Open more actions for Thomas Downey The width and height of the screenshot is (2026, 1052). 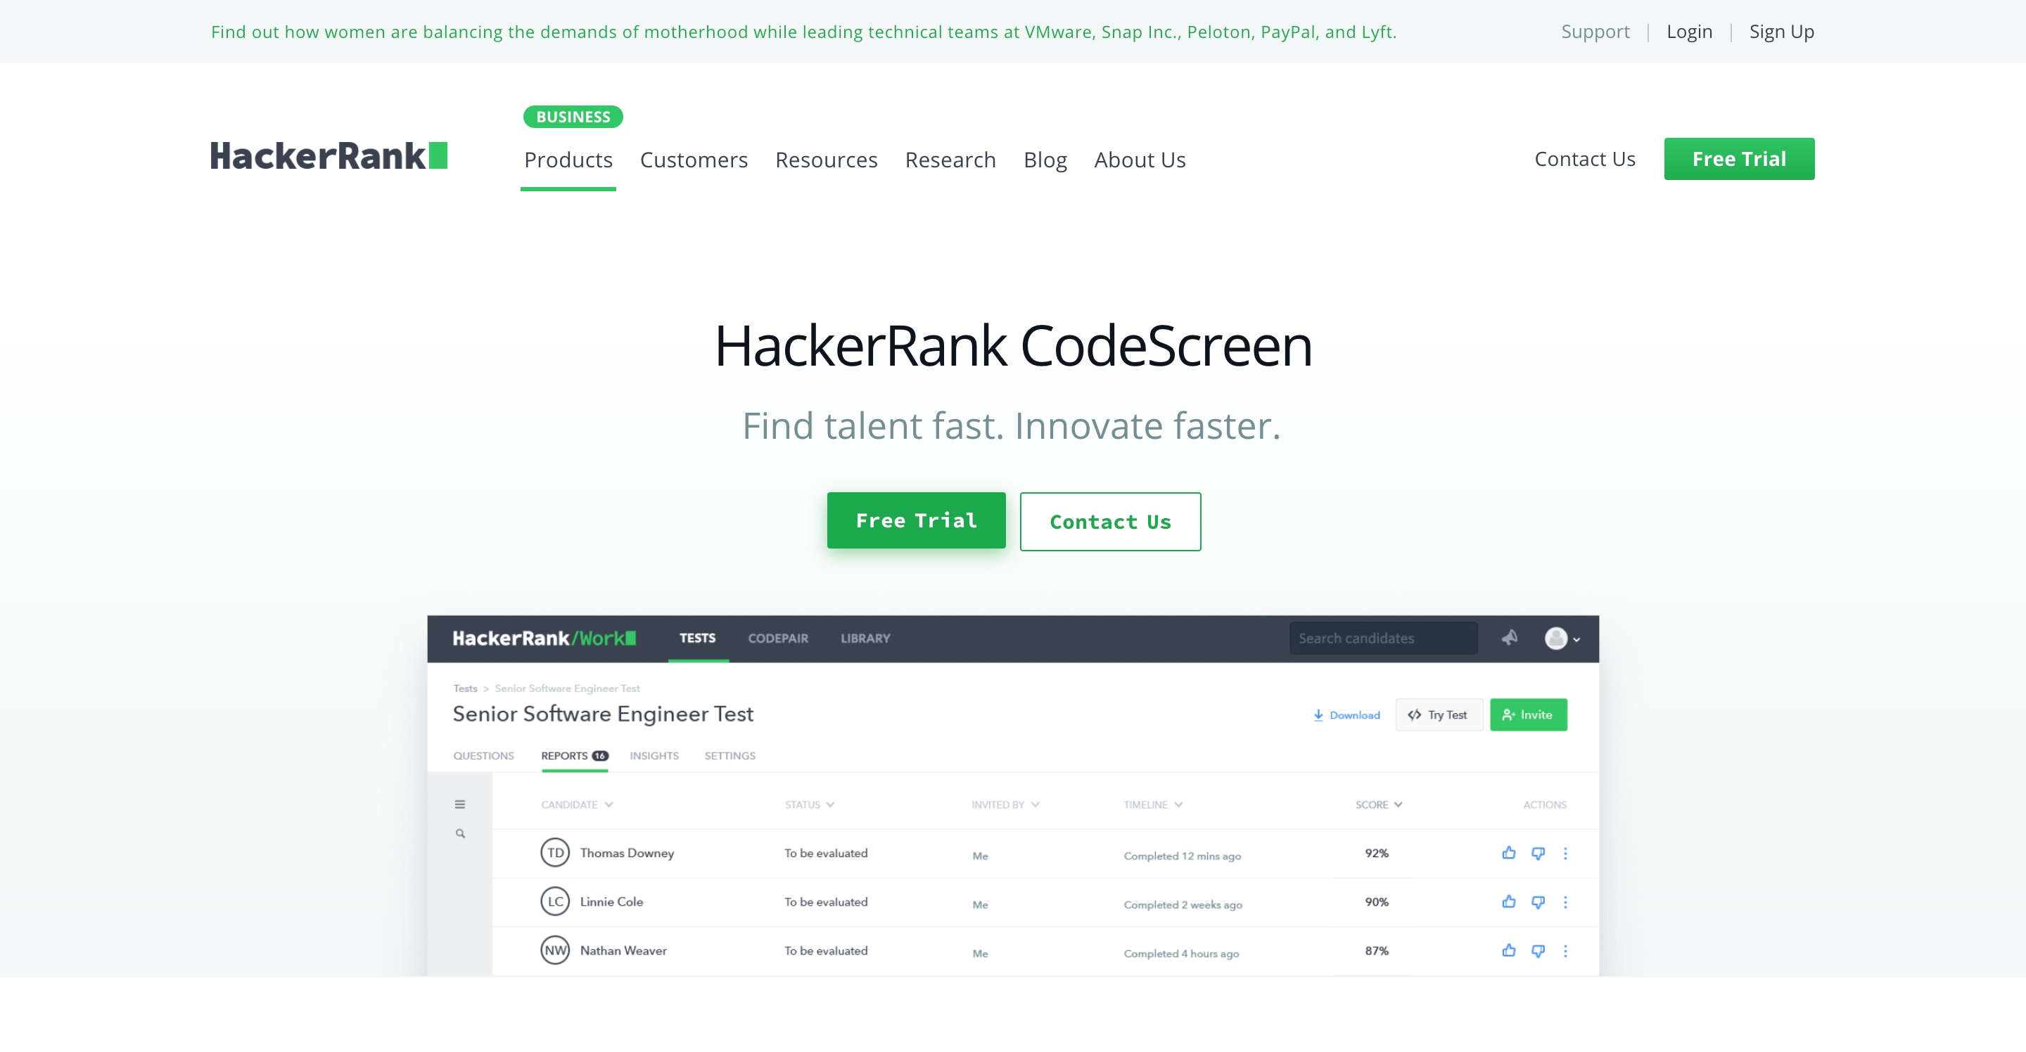click(x=1566, y=853)
